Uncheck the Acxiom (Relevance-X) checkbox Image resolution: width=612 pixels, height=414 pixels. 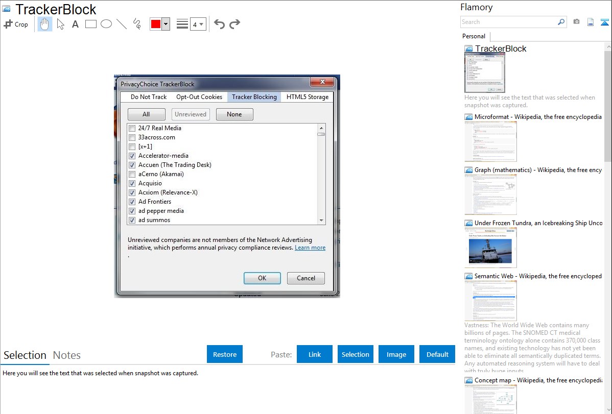click(x=132, y=193)
